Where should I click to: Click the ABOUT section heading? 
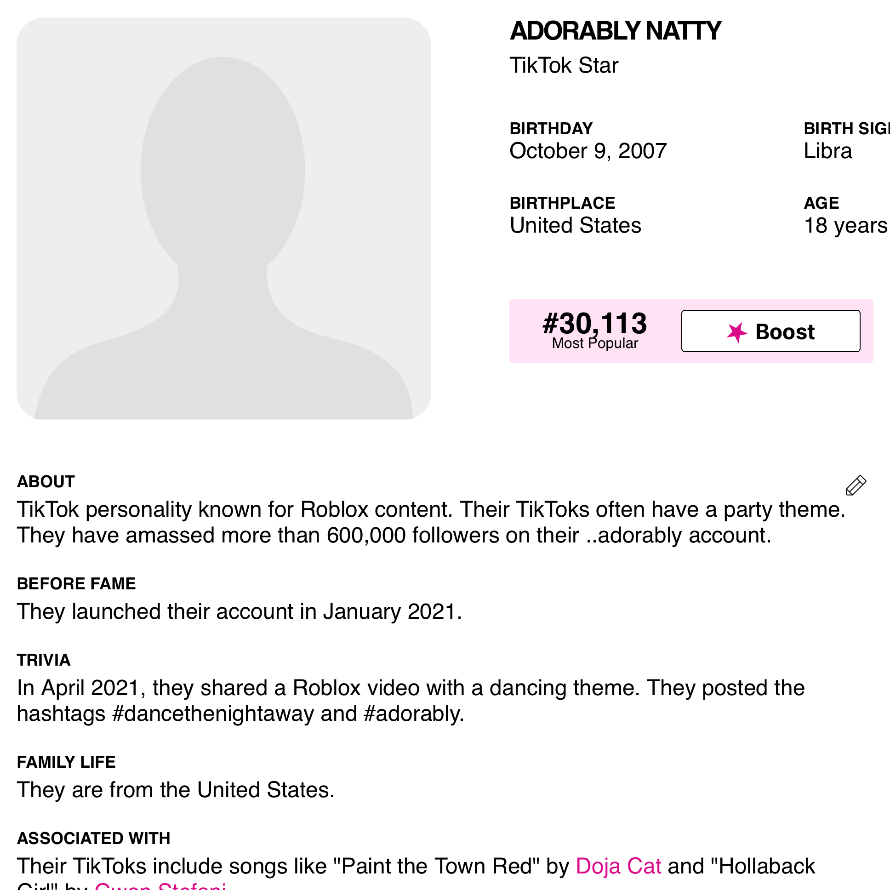click(x=46, y=482)
